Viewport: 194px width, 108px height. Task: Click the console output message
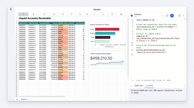click(157, 92)
